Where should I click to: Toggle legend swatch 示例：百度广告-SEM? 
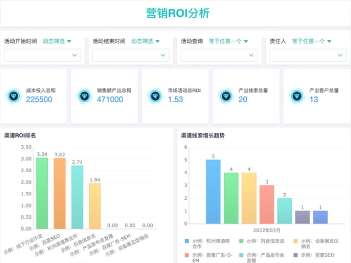click(x=187, y=255)
